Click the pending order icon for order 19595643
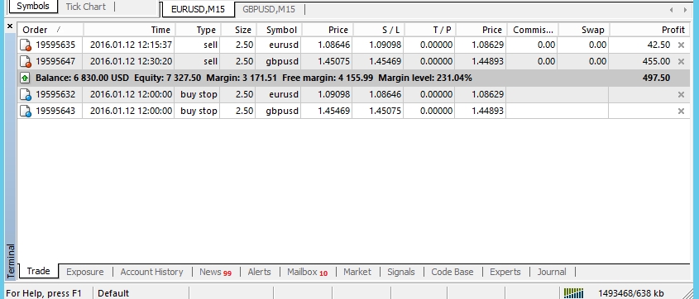Image resolution: width=699 pixels, height=299 pixels. [26, 112]
